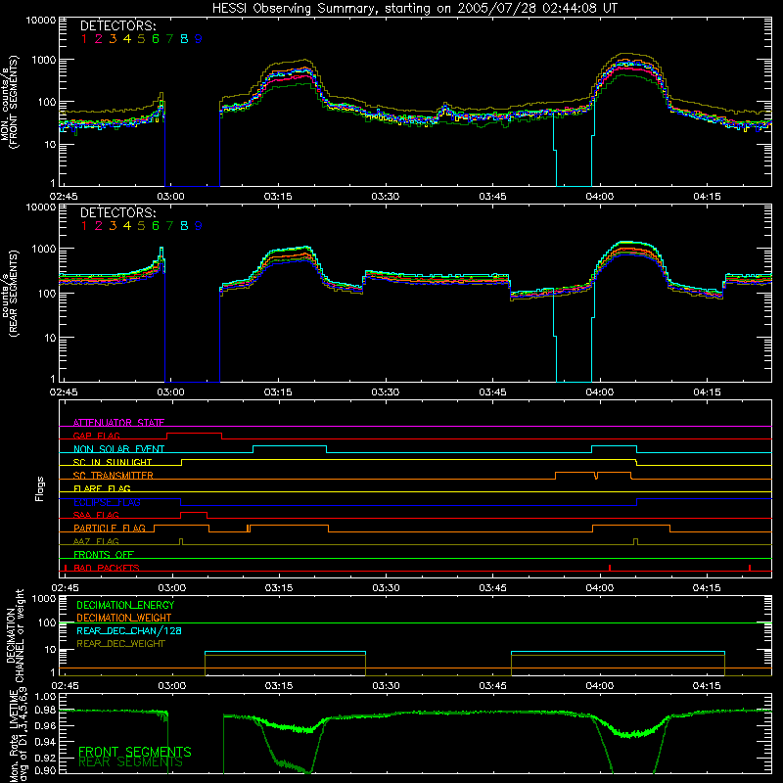Click 03:00 tick label under flags plot
This screenshot has width=783, height=783.
[172, 588]
